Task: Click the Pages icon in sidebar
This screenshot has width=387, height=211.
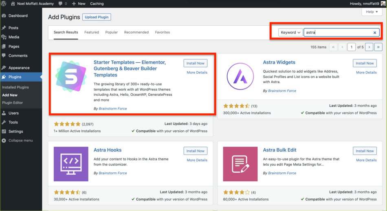Action: click(4, 46)
